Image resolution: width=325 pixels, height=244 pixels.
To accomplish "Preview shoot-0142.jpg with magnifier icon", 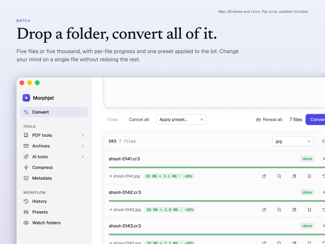I will tap(279, 210).
